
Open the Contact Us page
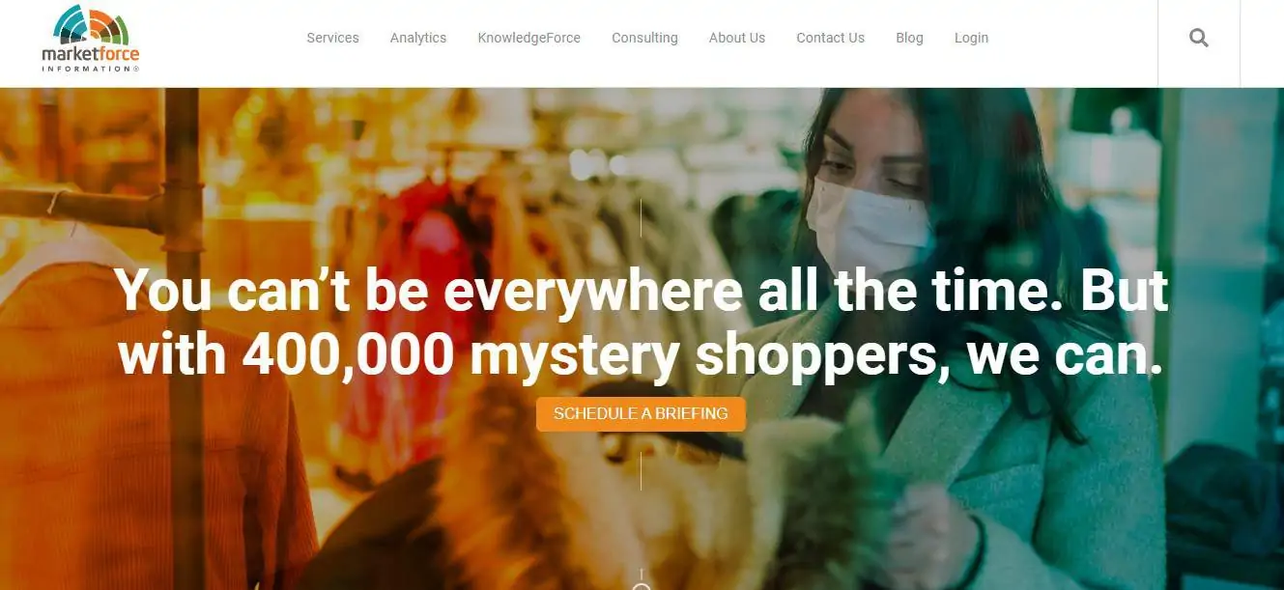(830, 38)
